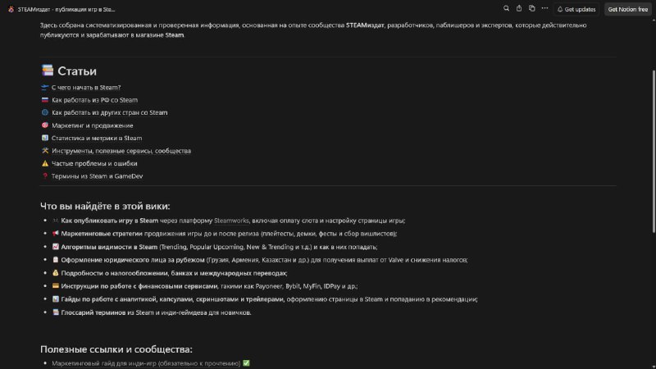Open article С чего начать в Steam?

86,88
